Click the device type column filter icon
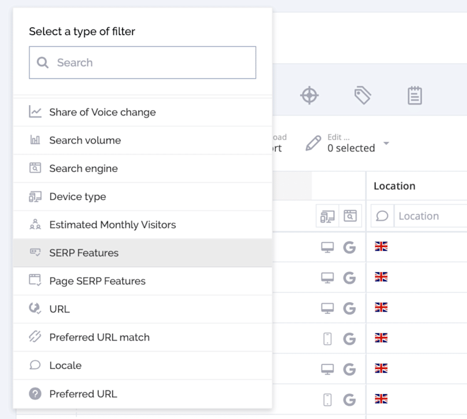The image size is (467, 419). (x=327, y=216)
